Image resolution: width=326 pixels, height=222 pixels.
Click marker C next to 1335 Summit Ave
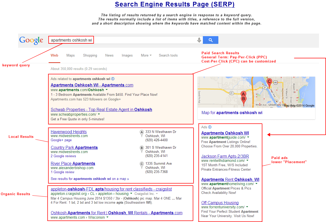(142, 165)
